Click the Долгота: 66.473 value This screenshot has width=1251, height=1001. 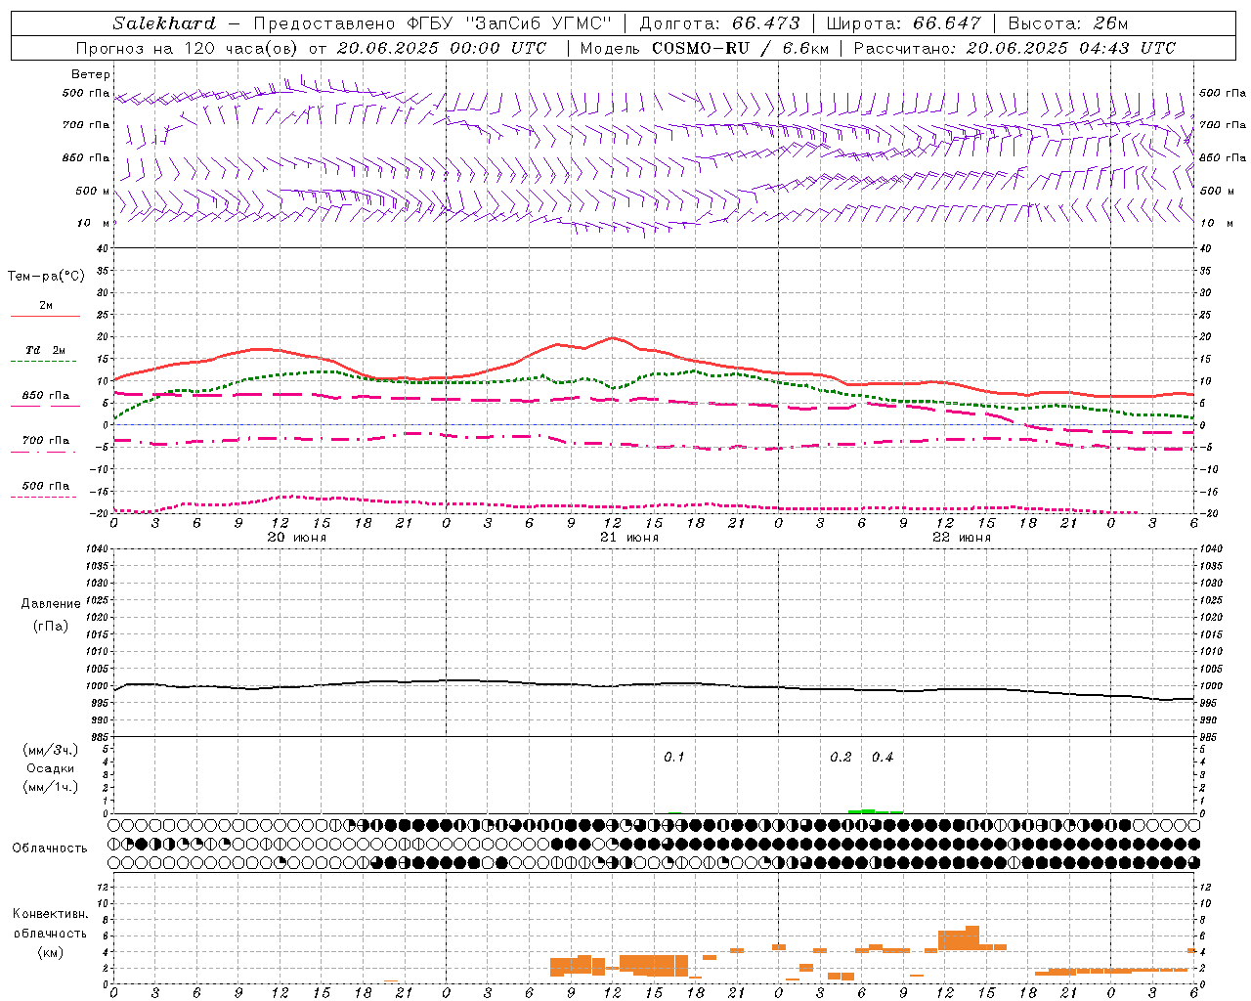[x=719, y=23]
